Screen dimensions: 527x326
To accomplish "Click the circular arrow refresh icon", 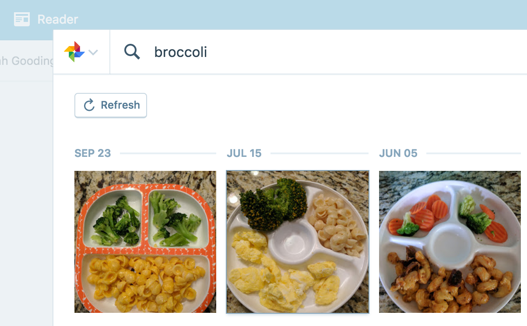I will tap(89, 105).
